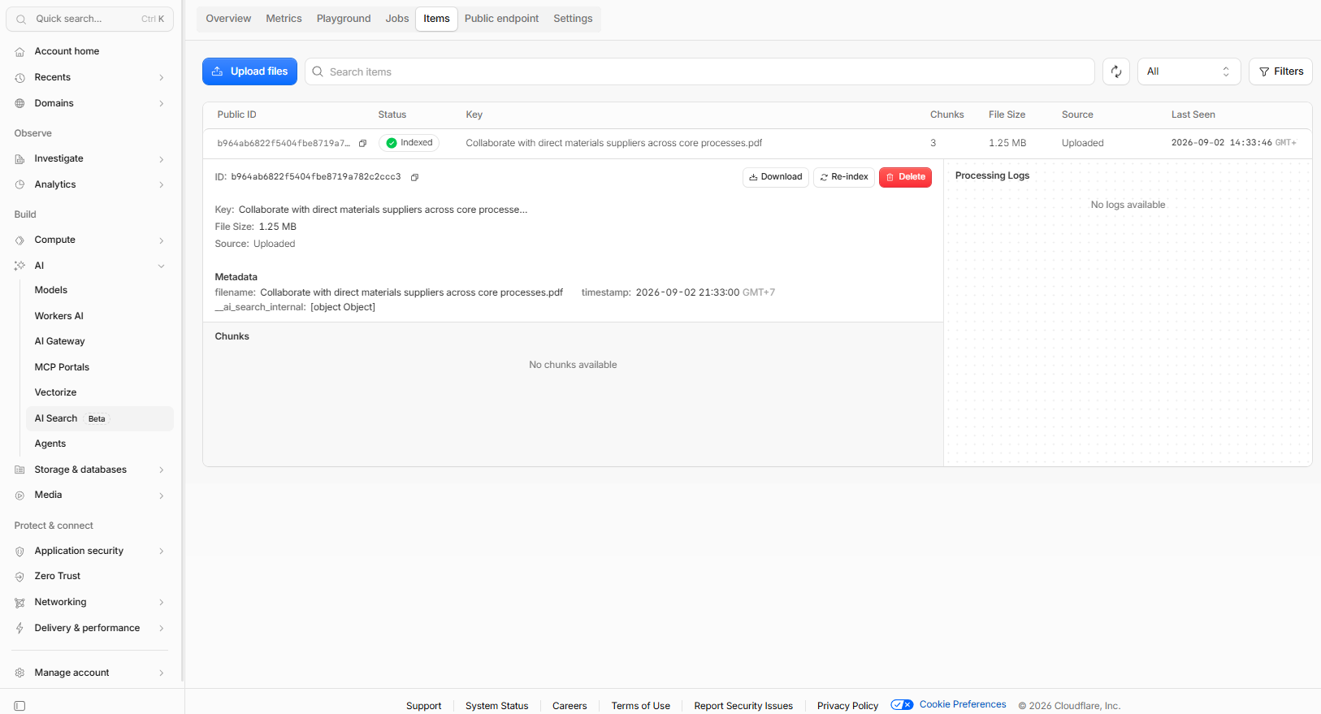Expand the Storage & databases chevron
The image size is (1321, 714).
(162, 470)
